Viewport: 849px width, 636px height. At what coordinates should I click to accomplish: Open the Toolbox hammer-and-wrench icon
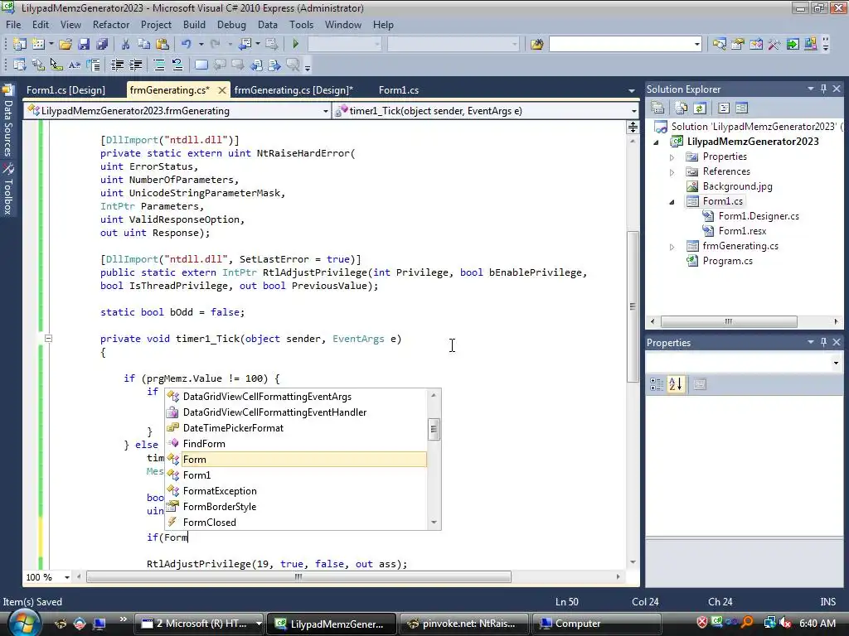774,44
